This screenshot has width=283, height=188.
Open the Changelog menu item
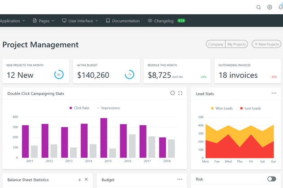(x=162, y=21)
